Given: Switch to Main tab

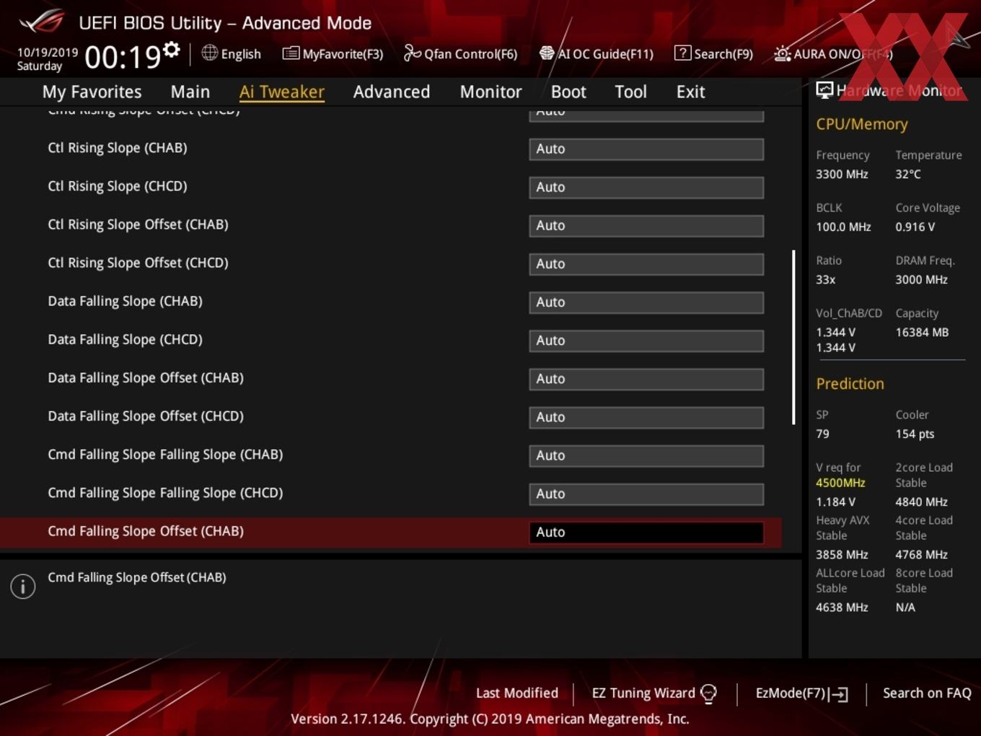Looking at the screenshot, I should [x=190, y=92].
